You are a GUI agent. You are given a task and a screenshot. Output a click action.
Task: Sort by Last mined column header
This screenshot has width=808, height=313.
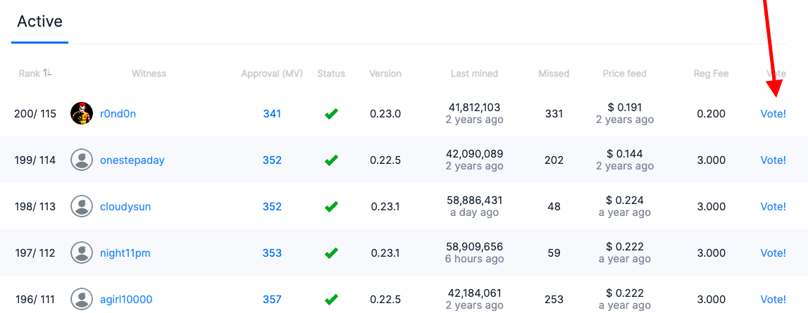pyautogui.click(x=474, y=74)
